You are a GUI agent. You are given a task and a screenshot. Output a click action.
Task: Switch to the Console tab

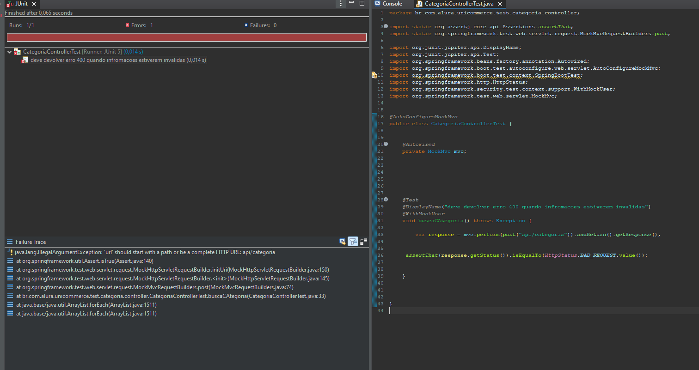coord(389,4)
